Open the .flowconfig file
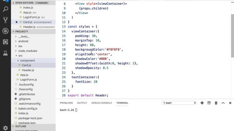This screenshot has width=234, height=131. (25, 89)
